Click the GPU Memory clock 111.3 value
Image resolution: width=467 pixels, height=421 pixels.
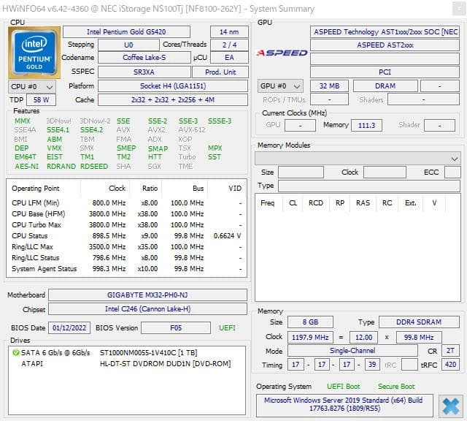tap(366, 125)
